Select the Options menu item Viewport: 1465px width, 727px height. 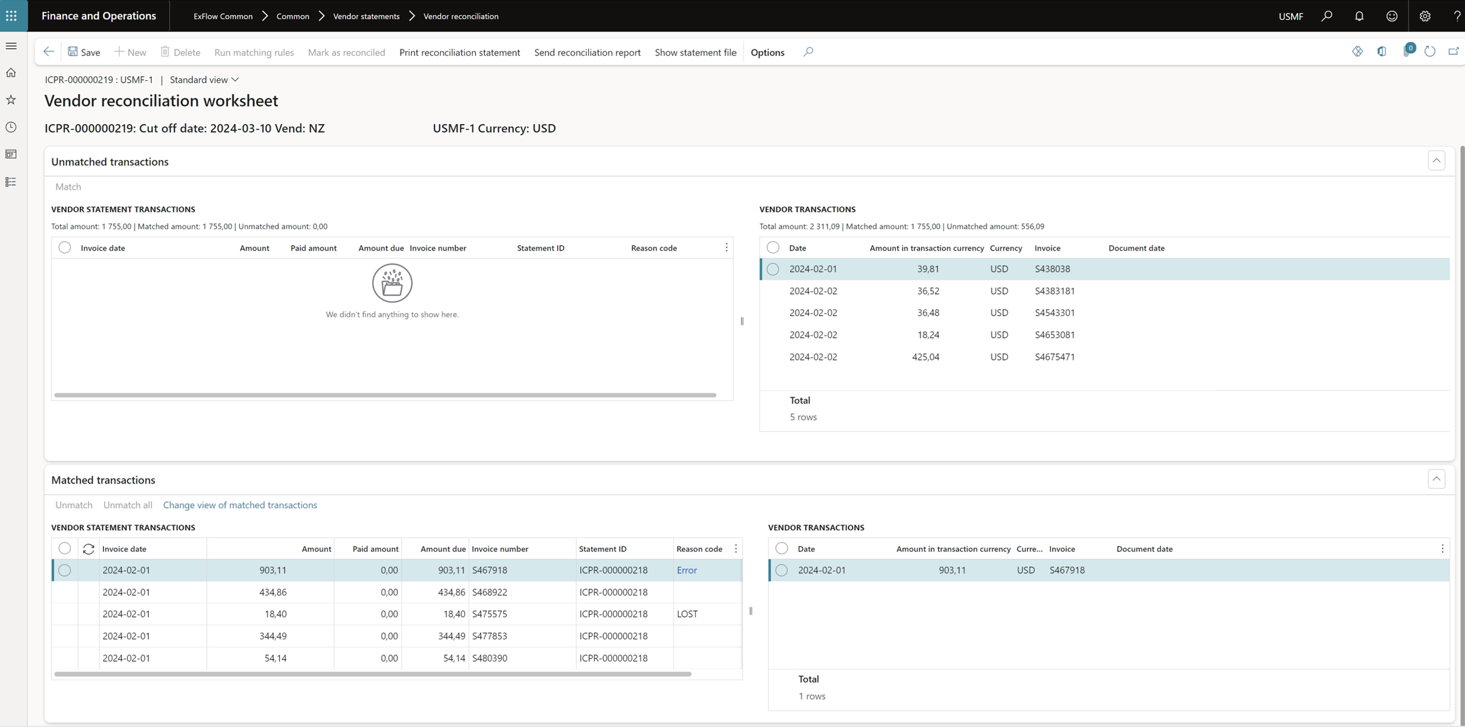tap(767, 52)
